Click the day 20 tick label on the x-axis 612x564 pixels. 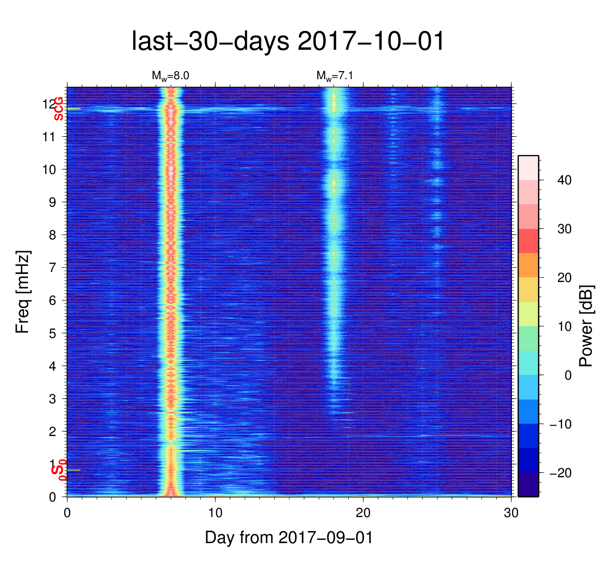tap(363, 513)
